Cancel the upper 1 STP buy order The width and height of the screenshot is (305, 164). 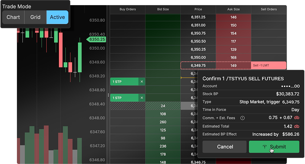(x=142, y=82)
